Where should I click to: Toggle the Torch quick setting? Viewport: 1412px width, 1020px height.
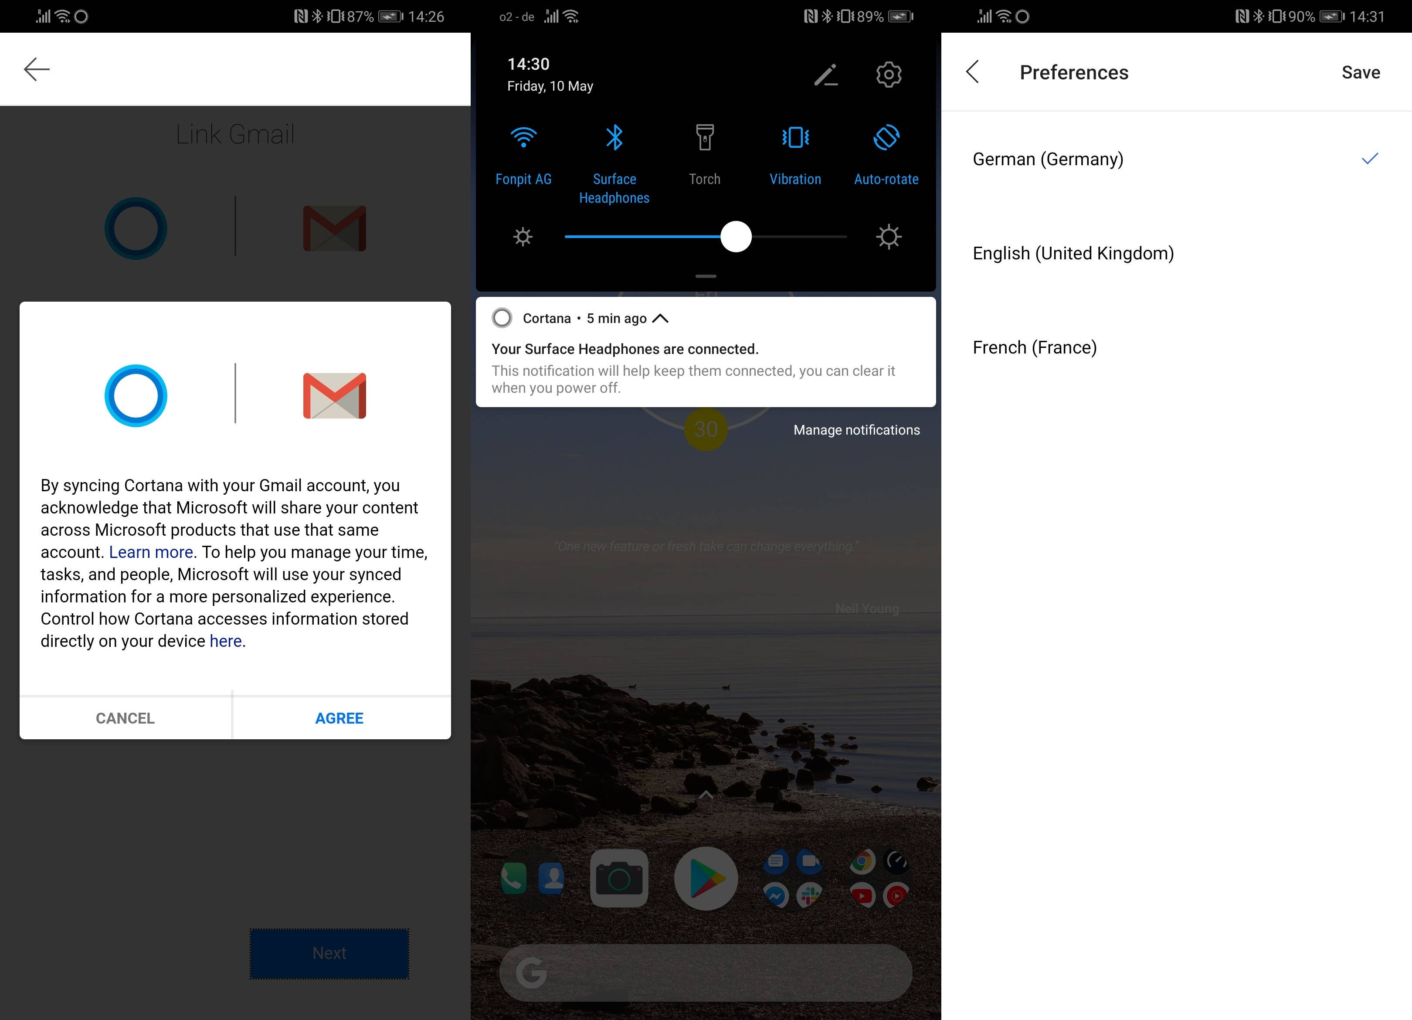point(705,138)
